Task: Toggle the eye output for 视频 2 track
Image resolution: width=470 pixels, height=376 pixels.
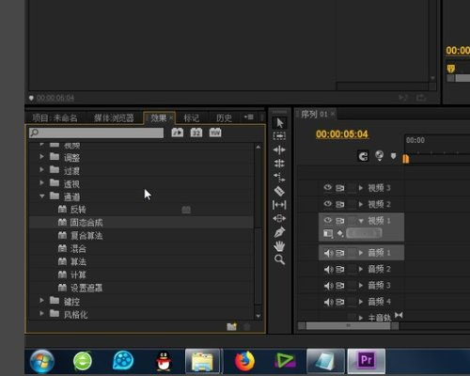Action: [x=328, y=204]
